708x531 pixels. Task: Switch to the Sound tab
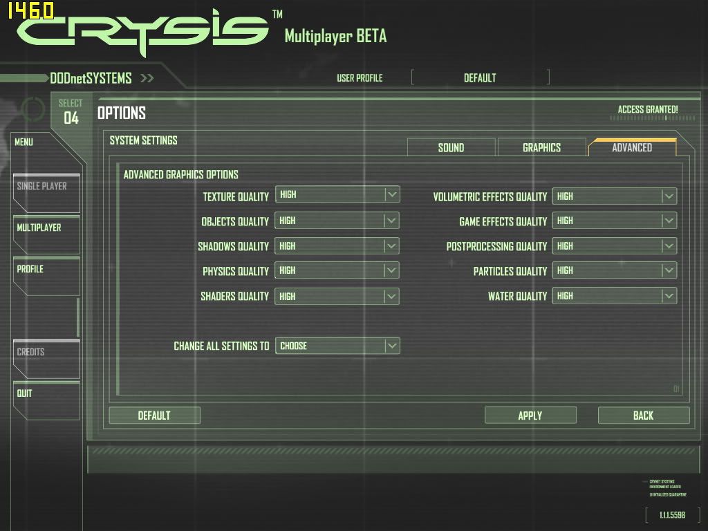pos(451,147)
